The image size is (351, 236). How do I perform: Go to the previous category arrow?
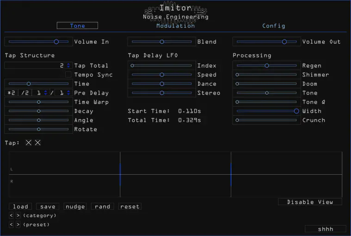pyautogui.click(x=11, y=215)
